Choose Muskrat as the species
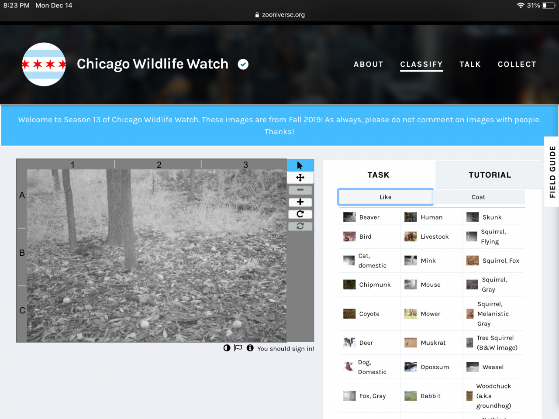Viewport: 559px width, 419px height. click(431, 343)
